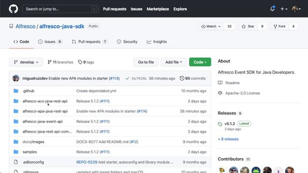Switch to the Security tab

[x=127, y=42]
